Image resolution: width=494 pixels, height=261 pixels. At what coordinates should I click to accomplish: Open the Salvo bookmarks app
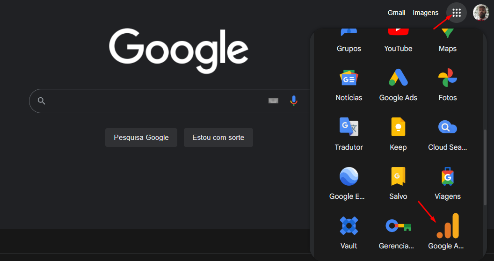pyautogui.click(x=398, y=183)
